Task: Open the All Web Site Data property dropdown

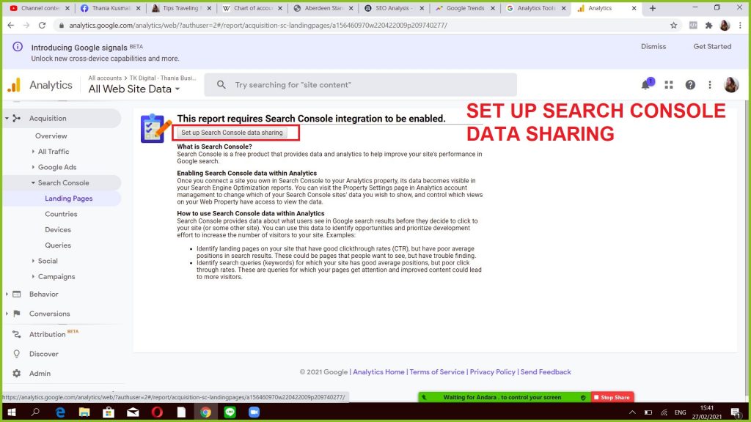Action: 133,89
